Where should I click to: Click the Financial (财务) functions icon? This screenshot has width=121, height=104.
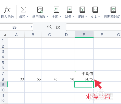(69, 10)
